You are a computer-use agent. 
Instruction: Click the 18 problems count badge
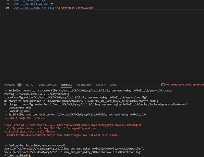click(x=19, y=85)
